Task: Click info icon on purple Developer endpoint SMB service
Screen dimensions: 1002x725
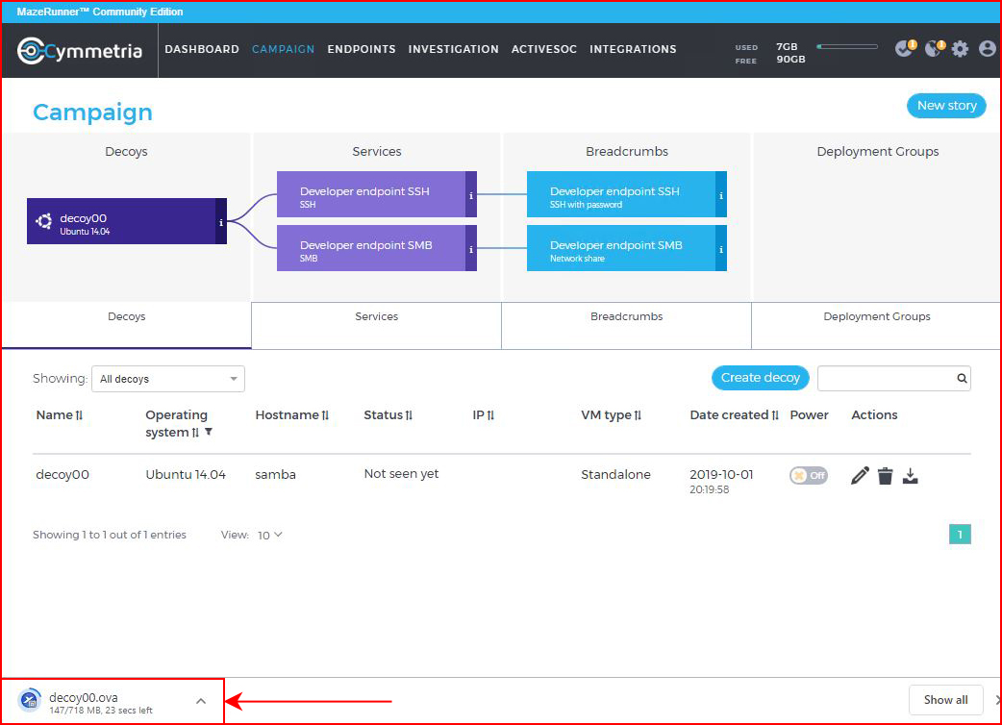Action: [x=471, y=248]
